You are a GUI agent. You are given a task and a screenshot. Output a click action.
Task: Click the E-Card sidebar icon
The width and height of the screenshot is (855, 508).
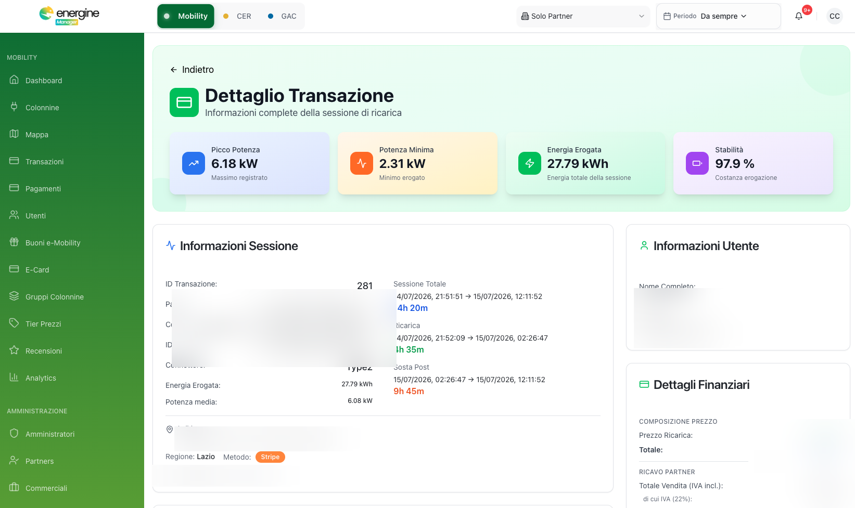[x=14, y=269]
